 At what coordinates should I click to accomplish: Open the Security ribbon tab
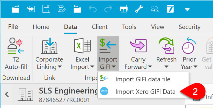[x=189, y=27]
